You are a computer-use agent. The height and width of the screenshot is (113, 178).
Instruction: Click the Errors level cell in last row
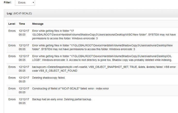[x=12, y=99]
